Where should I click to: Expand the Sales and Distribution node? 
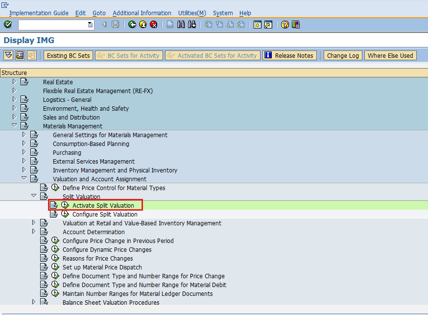click(x=14, y=117)
